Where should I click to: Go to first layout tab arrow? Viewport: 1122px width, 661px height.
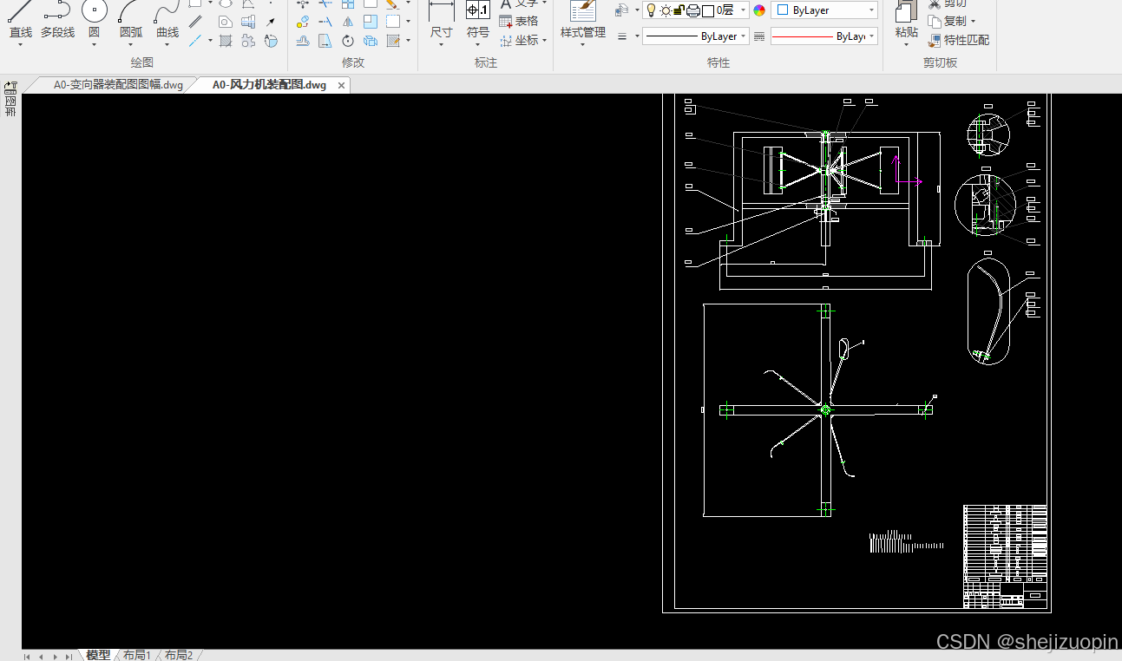[x=28, y=657]
